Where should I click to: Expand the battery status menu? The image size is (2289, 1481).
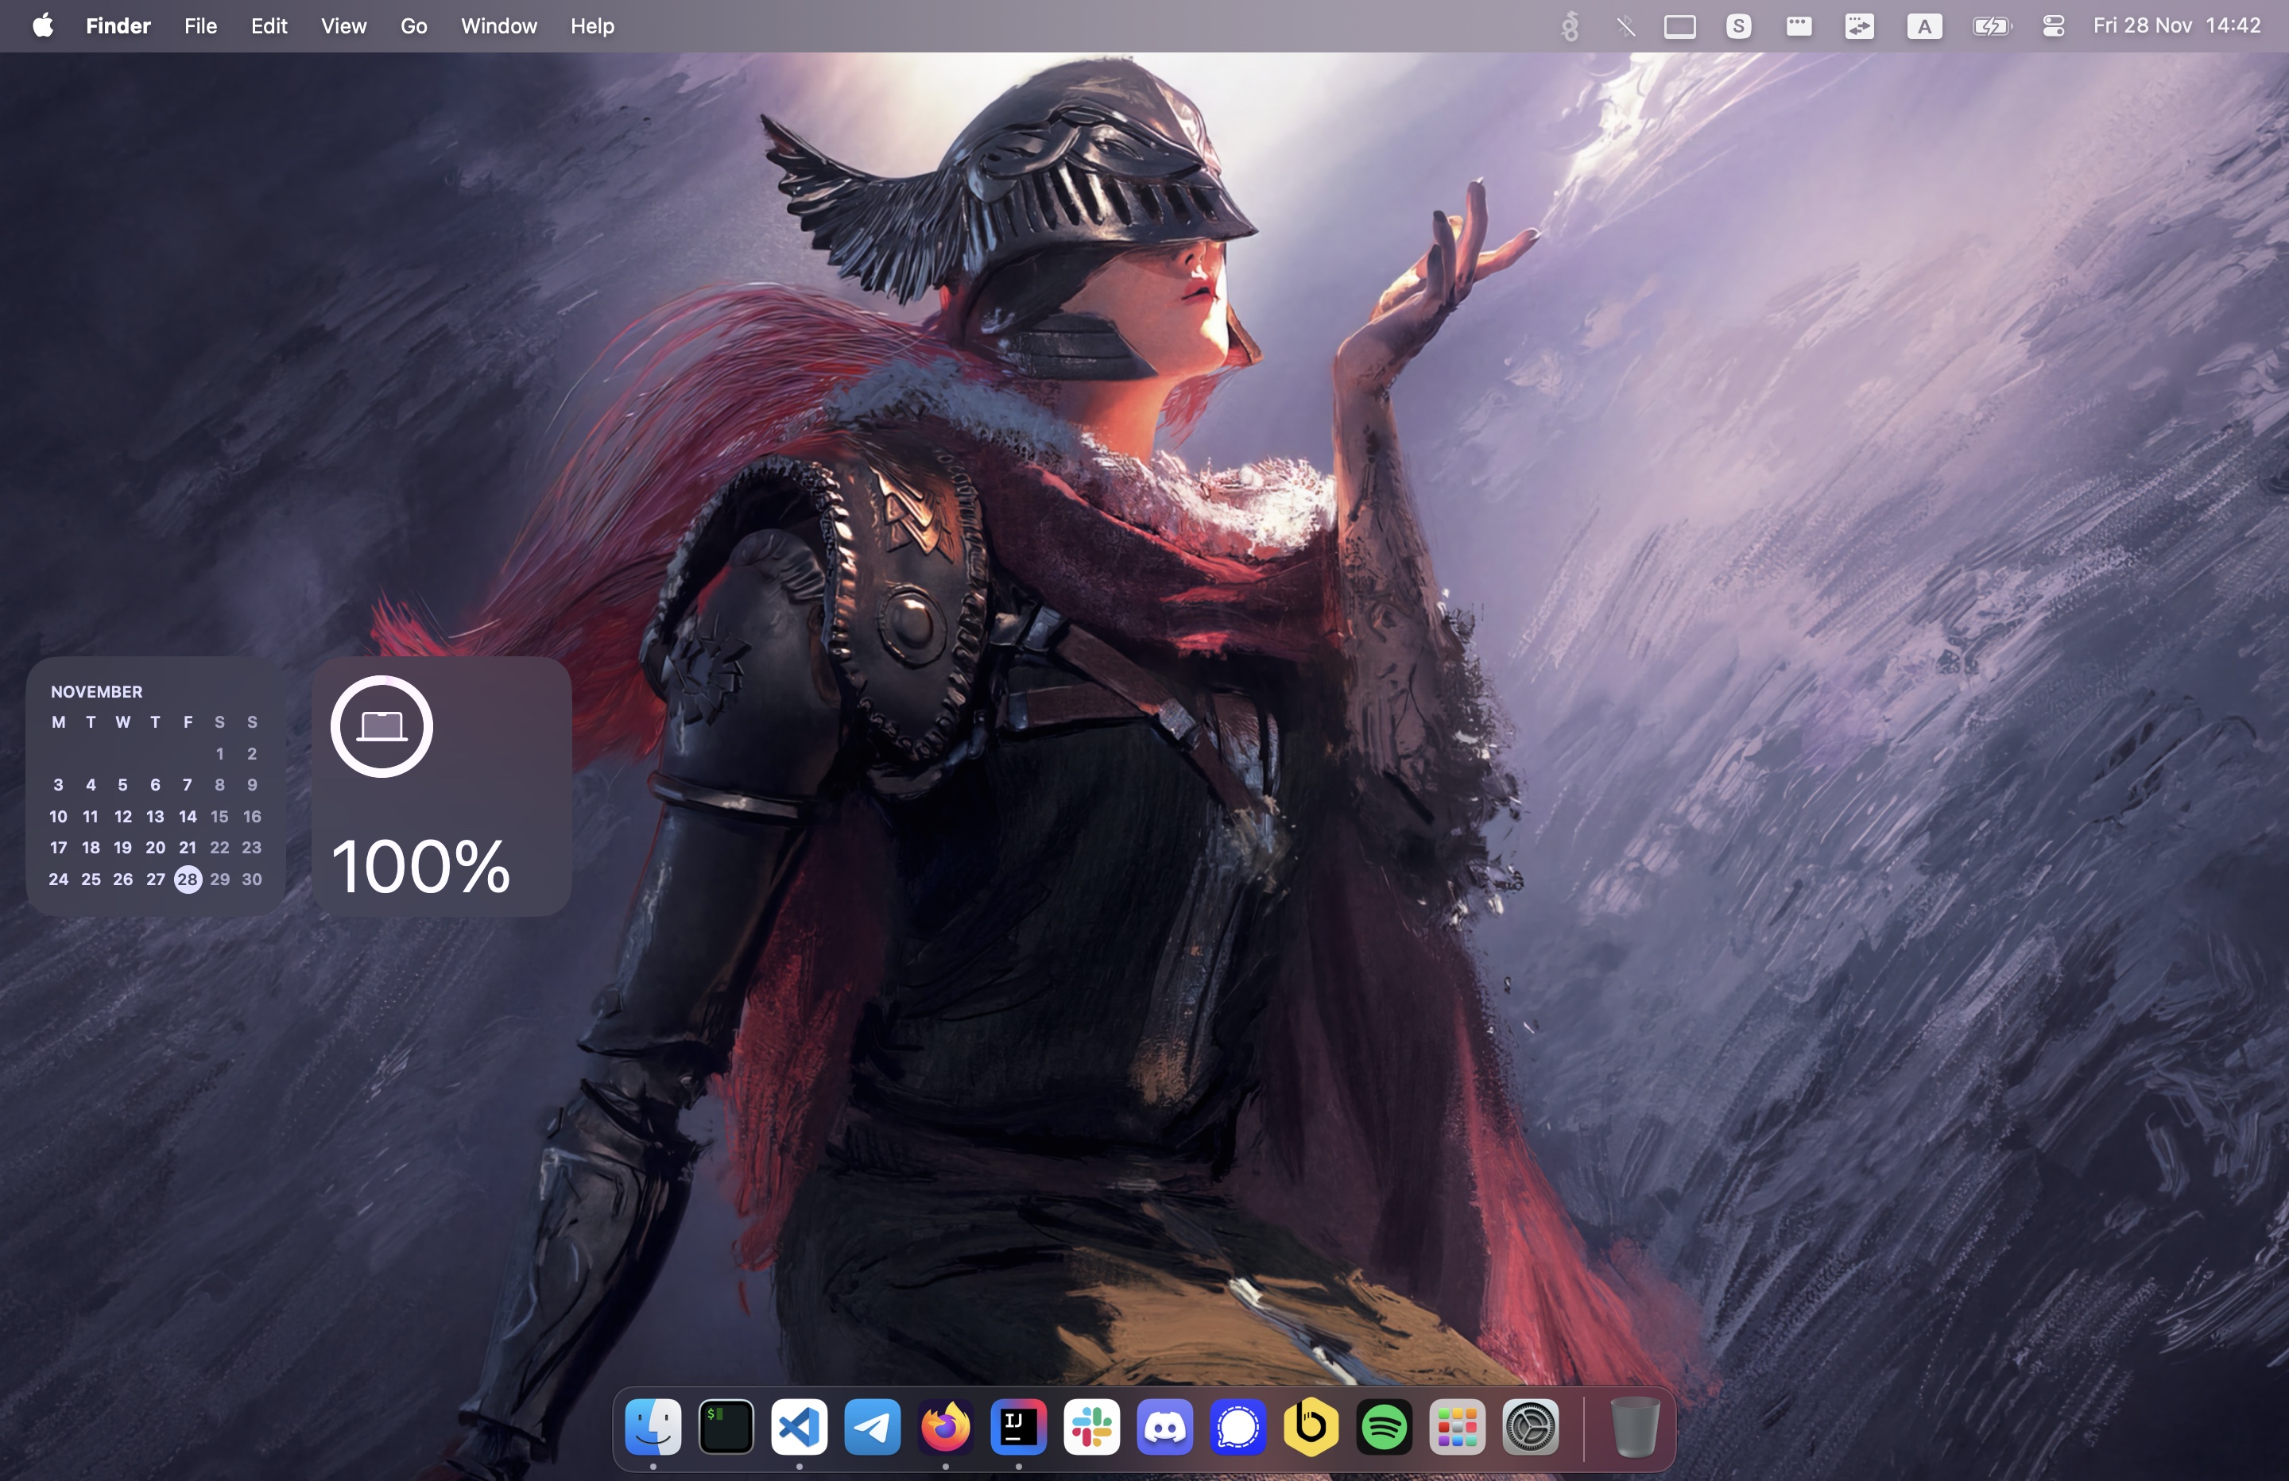(1991, 26)
